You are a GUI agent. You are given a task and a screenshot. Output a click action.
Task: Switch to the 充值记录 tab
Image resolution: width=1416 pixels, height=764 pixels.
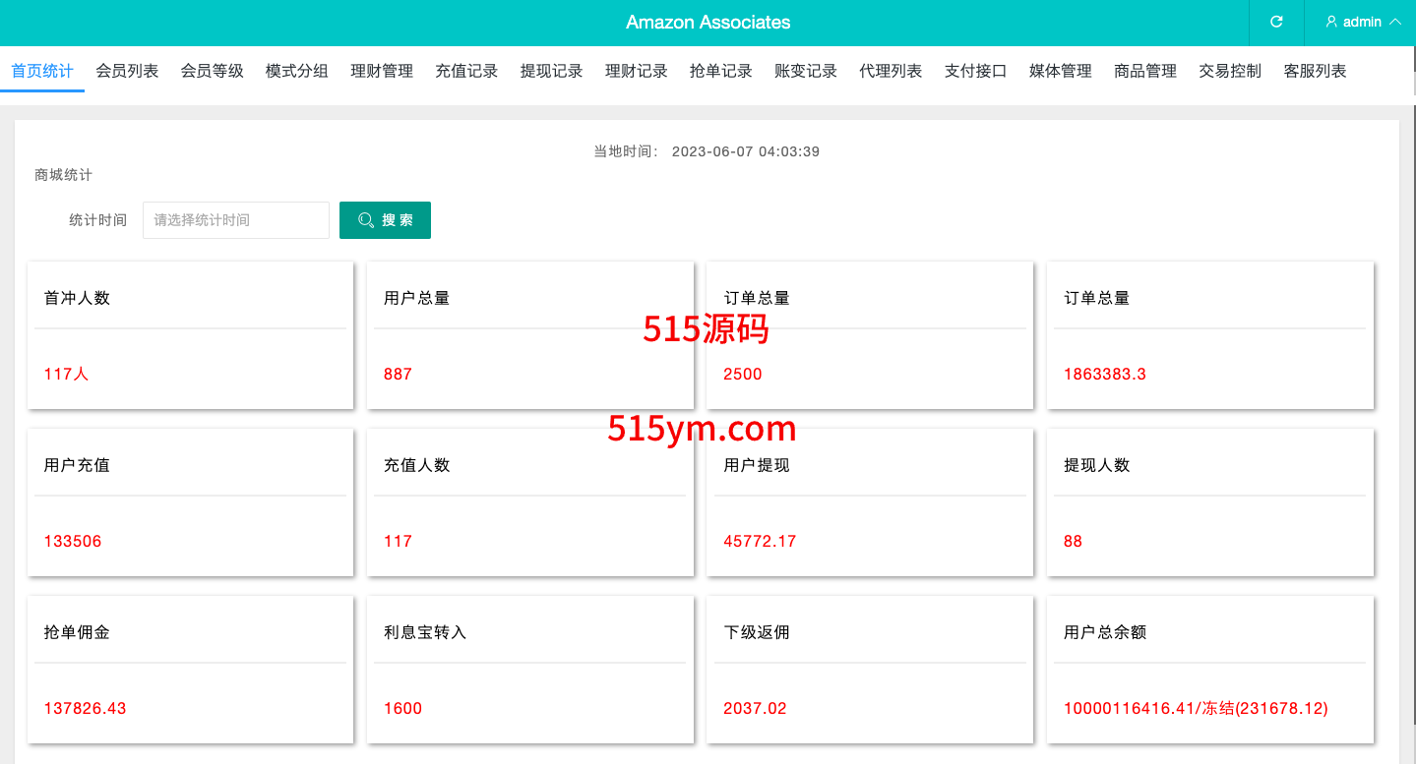point(466,71)
